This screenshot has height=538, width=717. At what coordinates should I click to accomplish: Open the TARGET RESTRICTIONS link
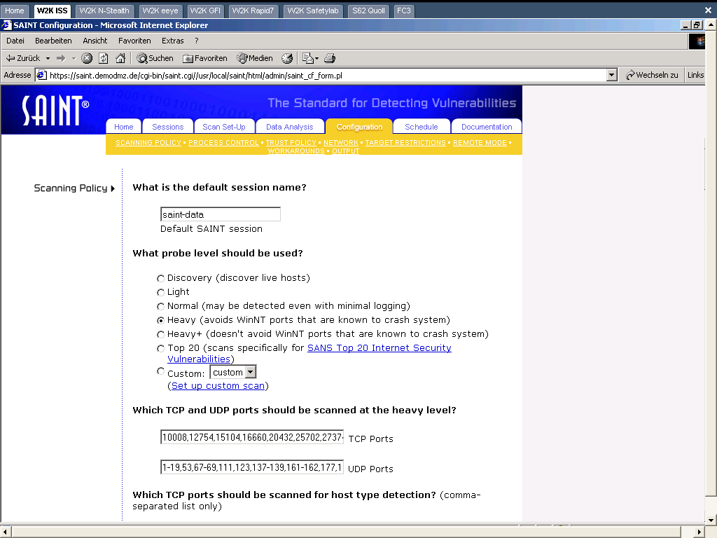point(405,143)
